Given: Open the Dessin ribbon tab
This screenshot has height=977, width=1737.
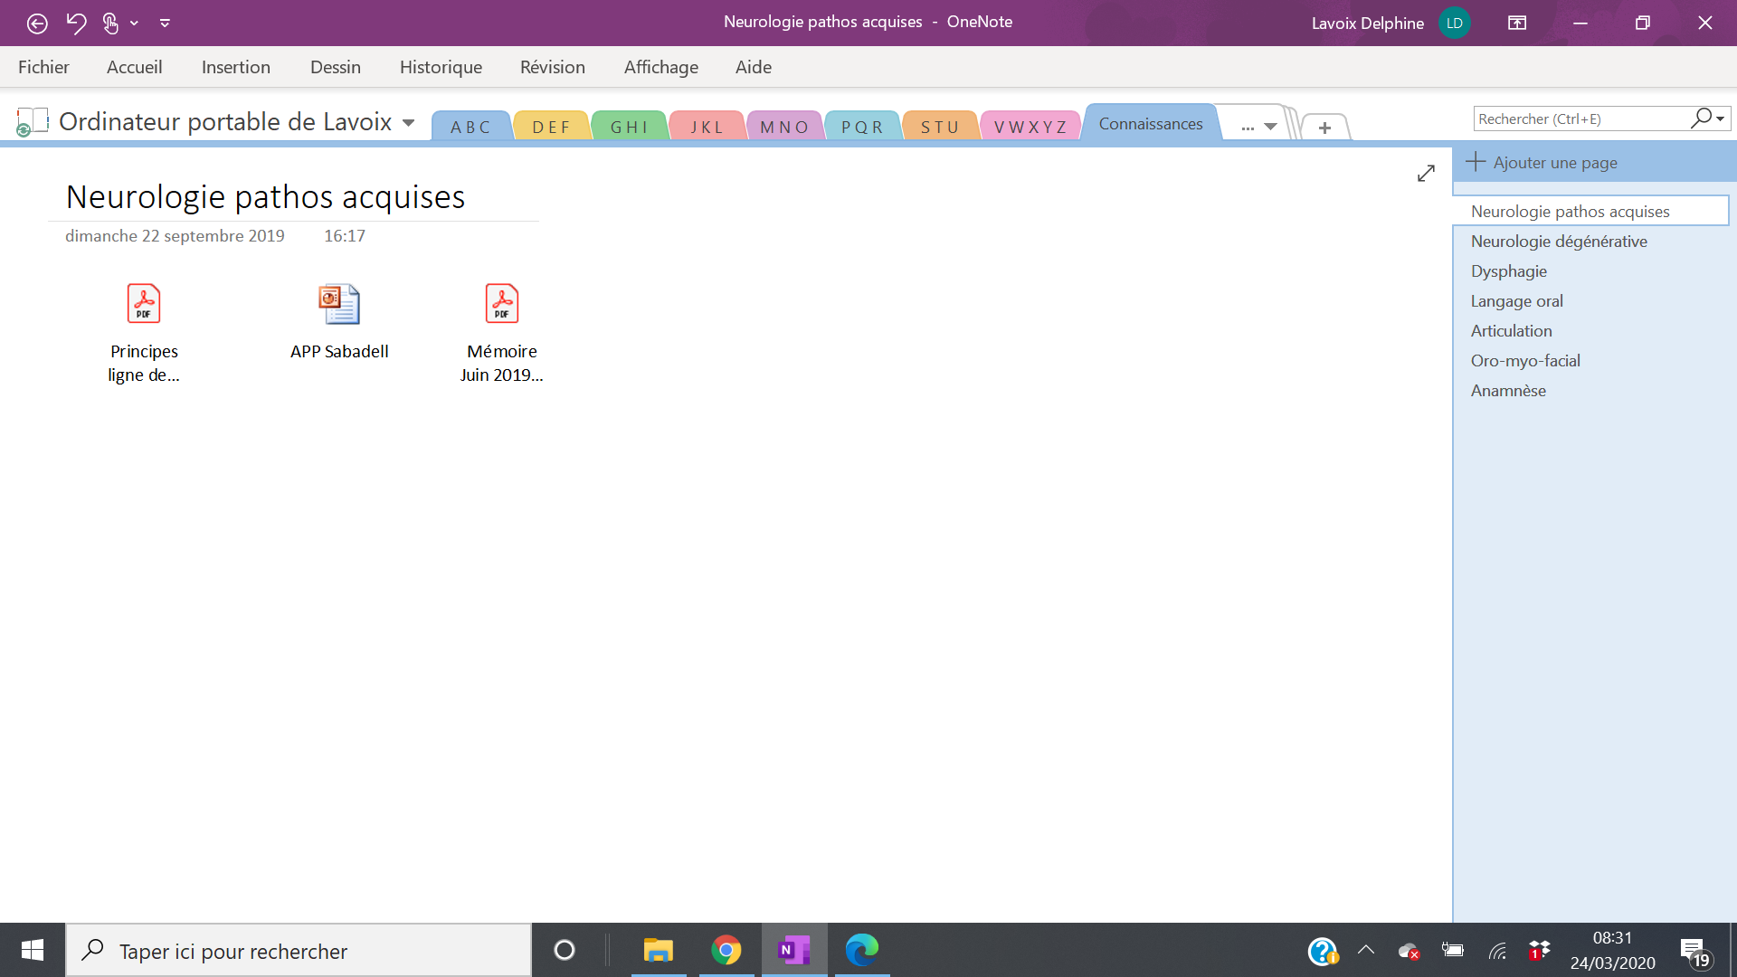Looking at the screenshot, I should click(x=336, y=67).
